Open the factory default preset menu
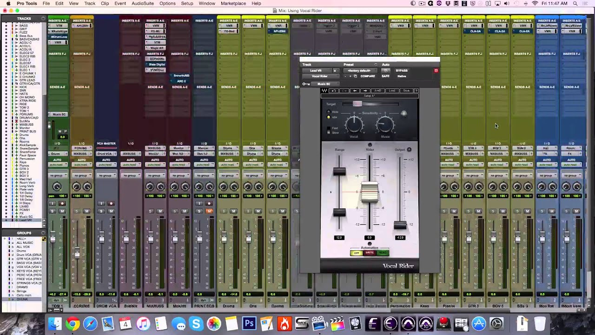The width and height of the screenshot is (595, 335). click(x=360, y=71)
